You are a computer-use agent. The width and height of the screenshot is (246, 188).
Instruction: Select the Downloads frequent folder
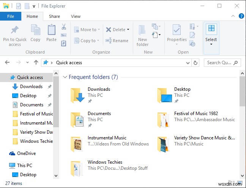click(x=91, y=95)
